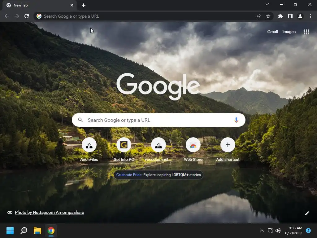
Task: Open the notifications badge showing 2
Action: tap(308, 231)
